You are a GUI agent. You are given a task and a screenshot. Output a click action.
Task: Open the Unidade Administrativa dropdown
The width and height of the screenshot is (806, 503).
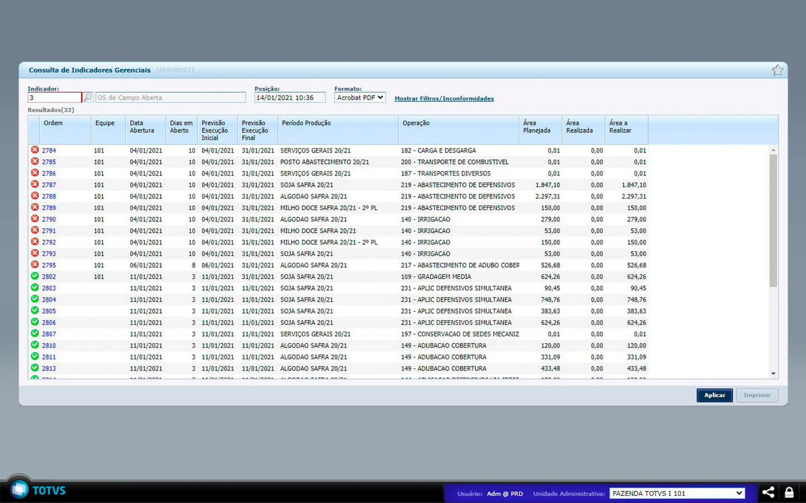pos(677,493)
